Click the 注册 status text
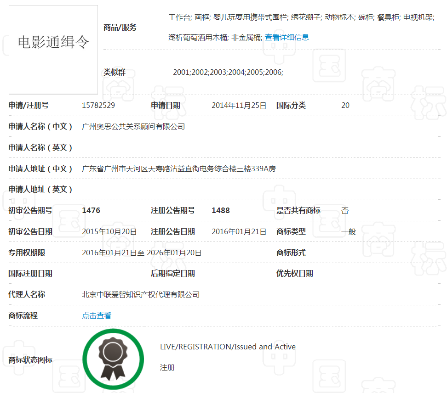 [x=167, y=367]
